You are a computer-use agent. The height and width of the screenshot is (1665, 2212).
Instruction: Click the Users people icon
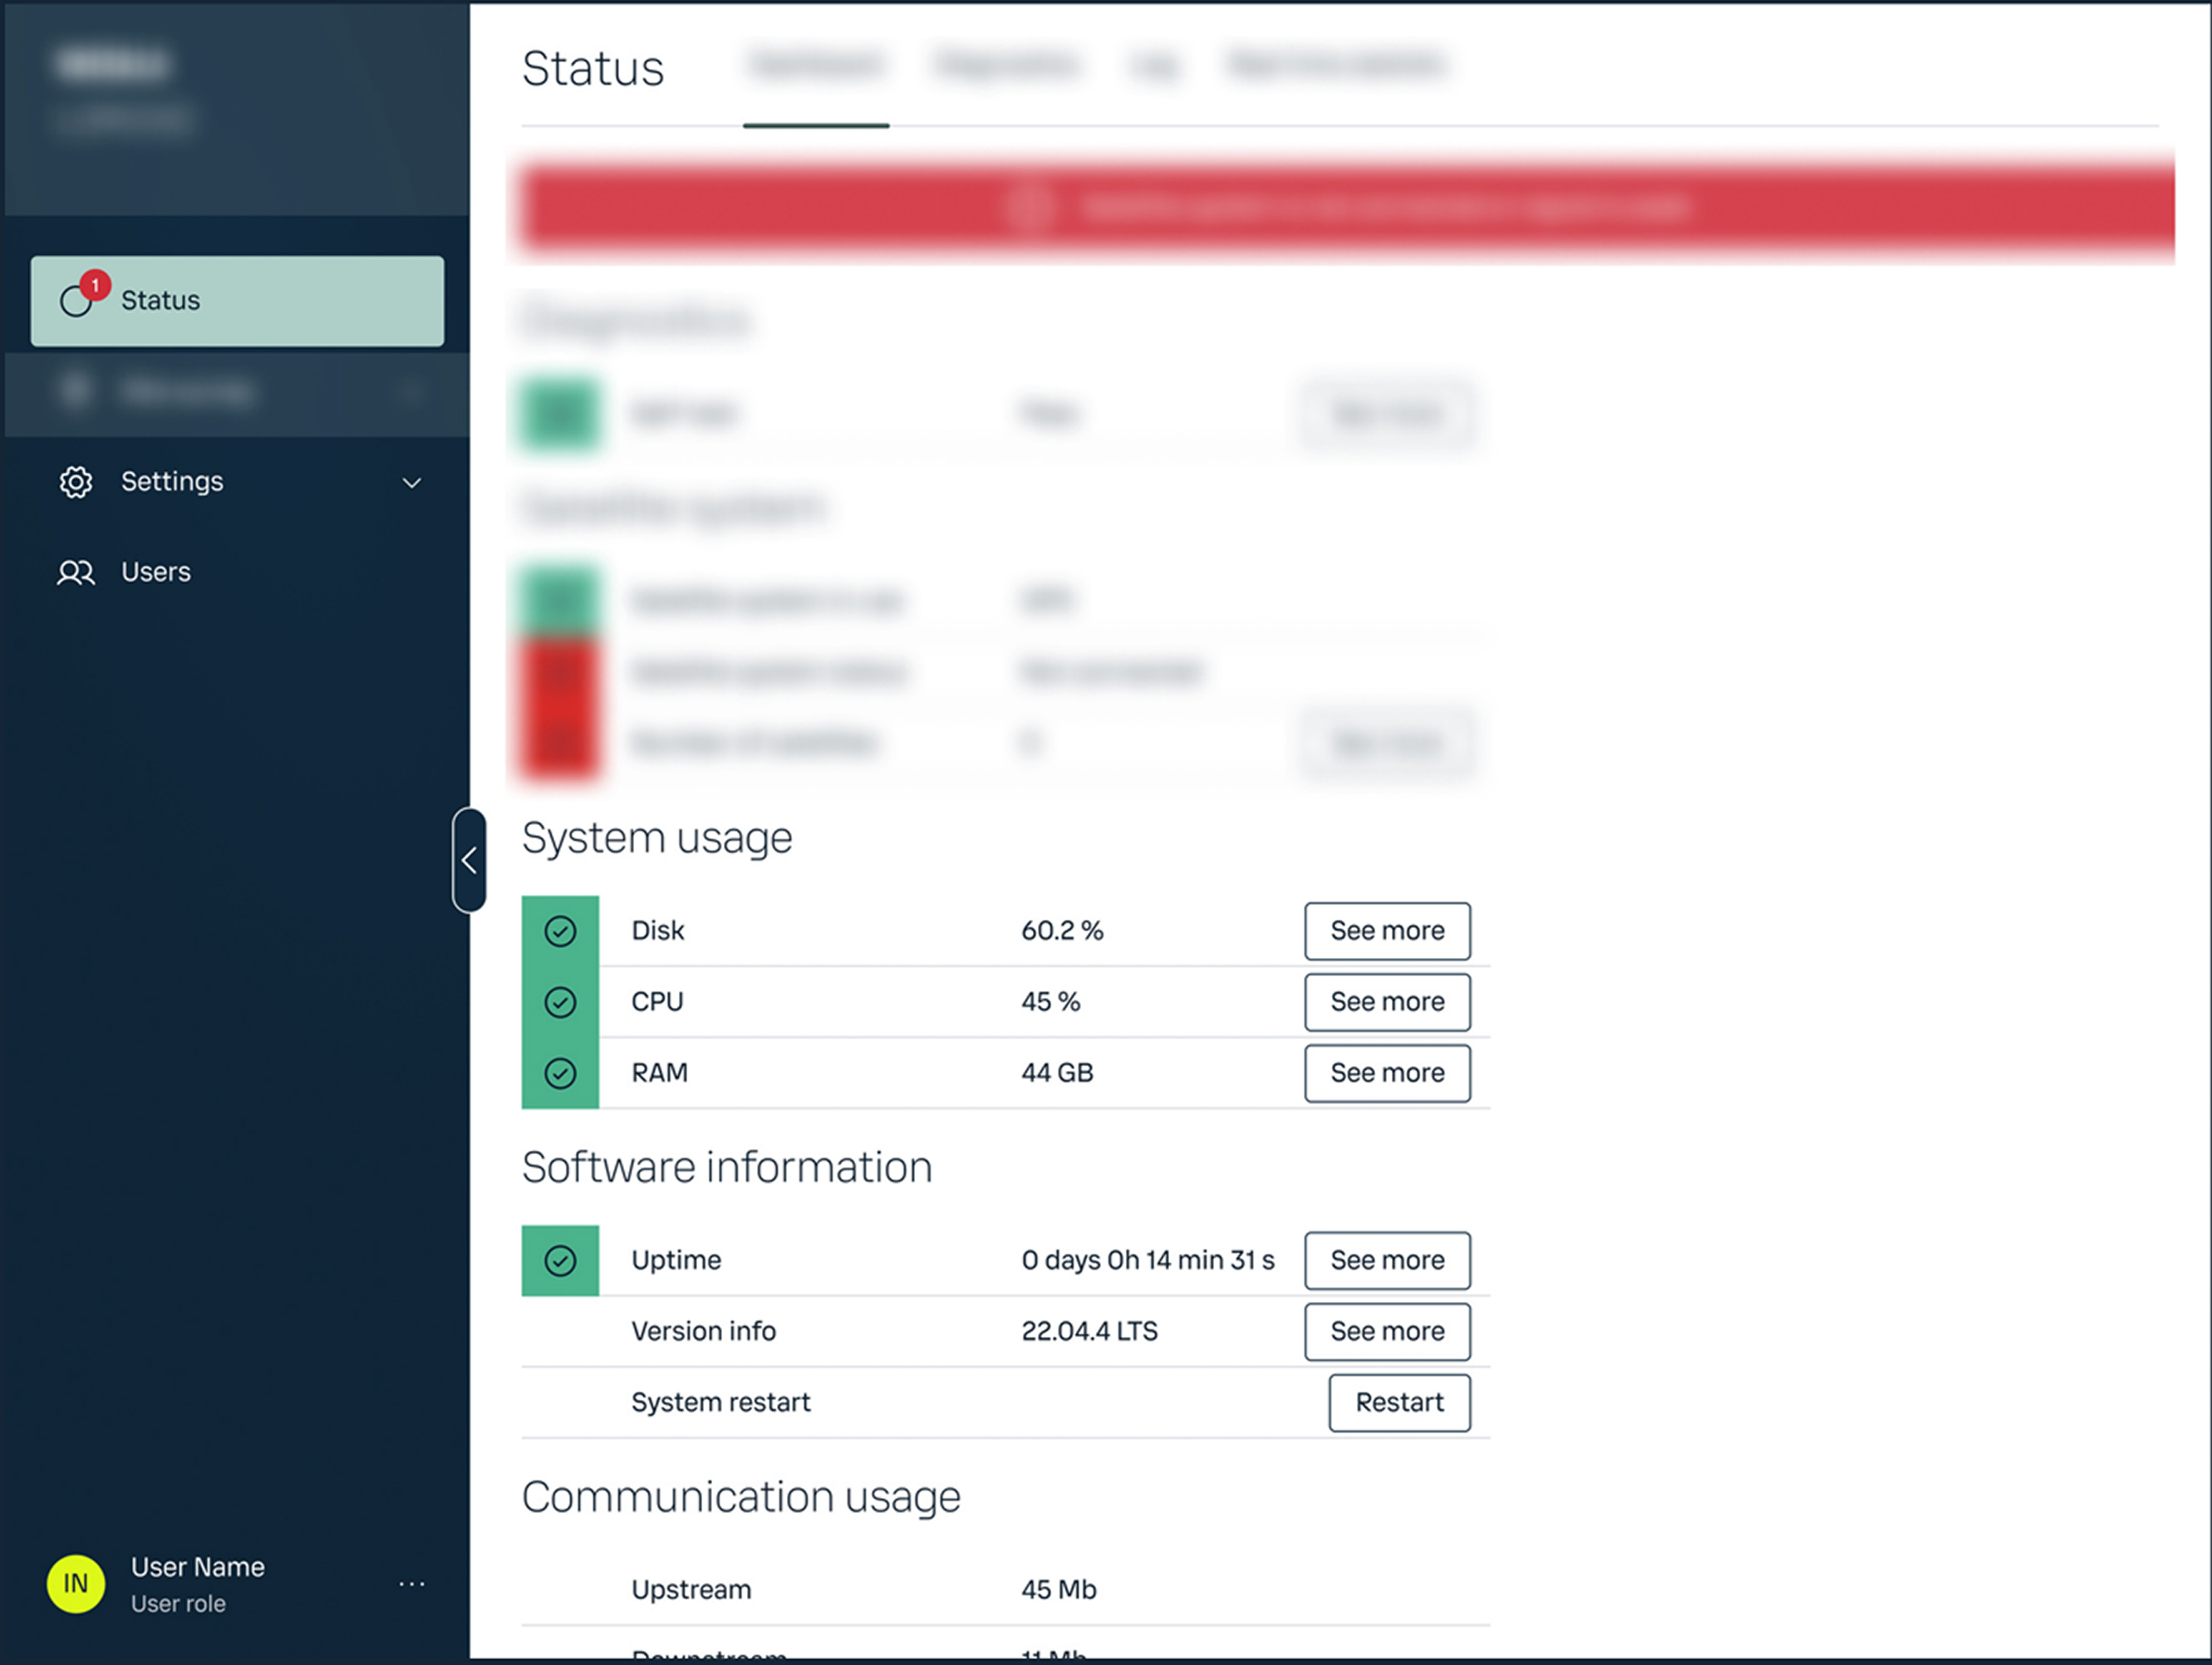[75, 572]
